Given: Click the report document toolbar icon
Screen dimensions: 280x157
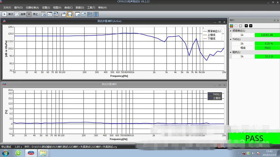Looking at the screenshot, I should (56, 14).
